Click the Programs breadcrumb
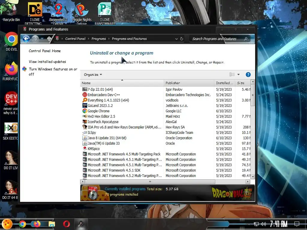 99,39
